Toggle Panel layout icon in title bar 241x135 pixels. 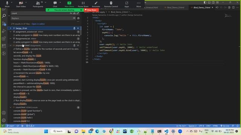click(209, 3)
